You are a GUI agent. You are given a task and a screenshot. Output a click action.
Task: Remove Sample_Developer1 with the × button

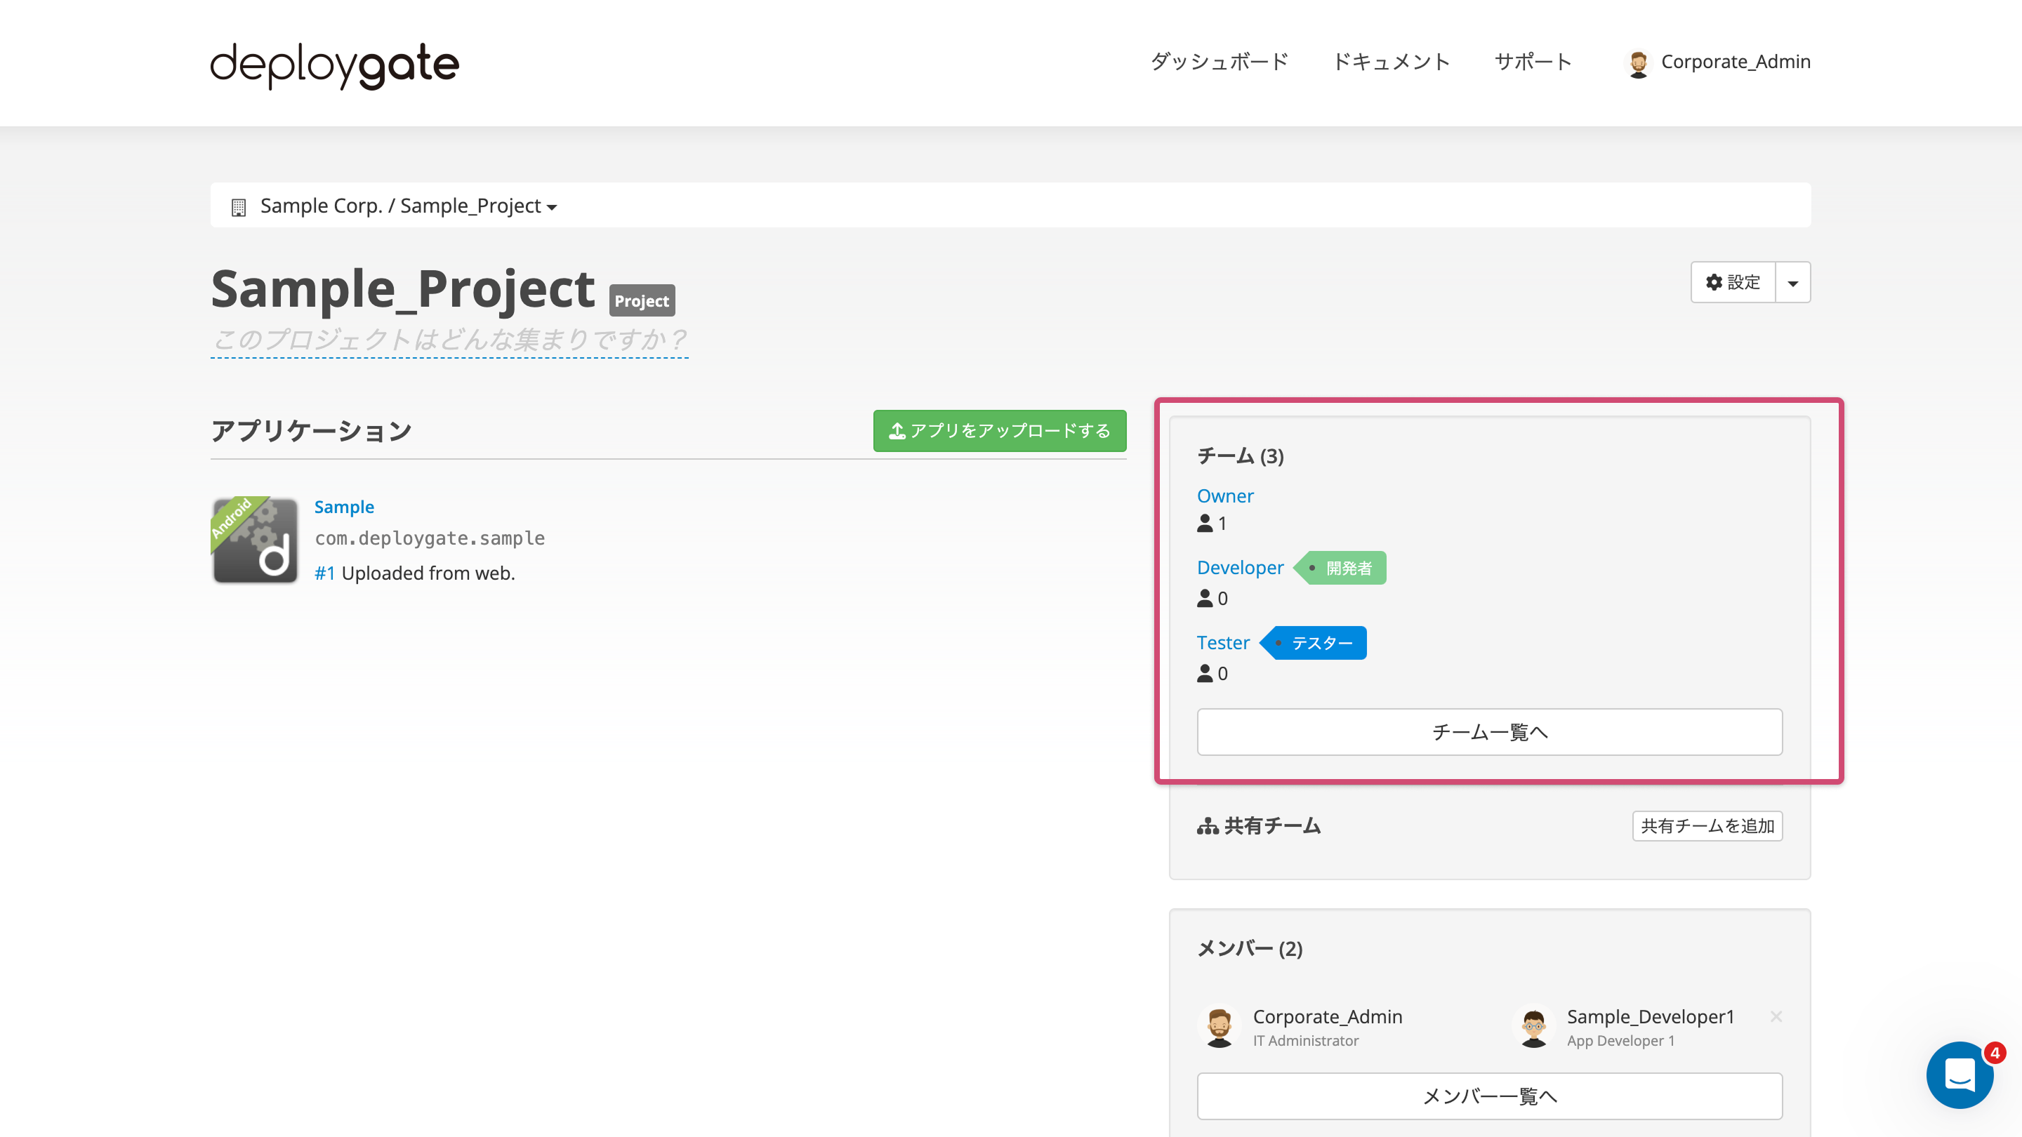(x=1776, y=1016)
